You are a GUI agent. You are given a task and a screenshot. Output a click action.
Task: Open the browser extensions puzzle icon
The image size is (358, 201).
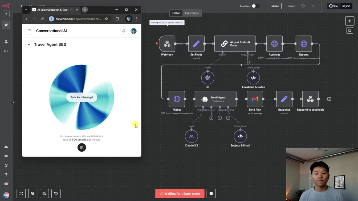pos(117,19)
